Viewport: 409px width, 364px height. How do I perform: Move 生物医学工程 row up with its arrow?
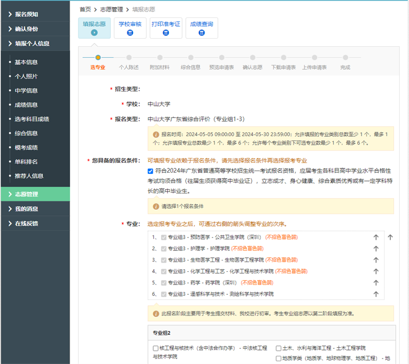376,260
